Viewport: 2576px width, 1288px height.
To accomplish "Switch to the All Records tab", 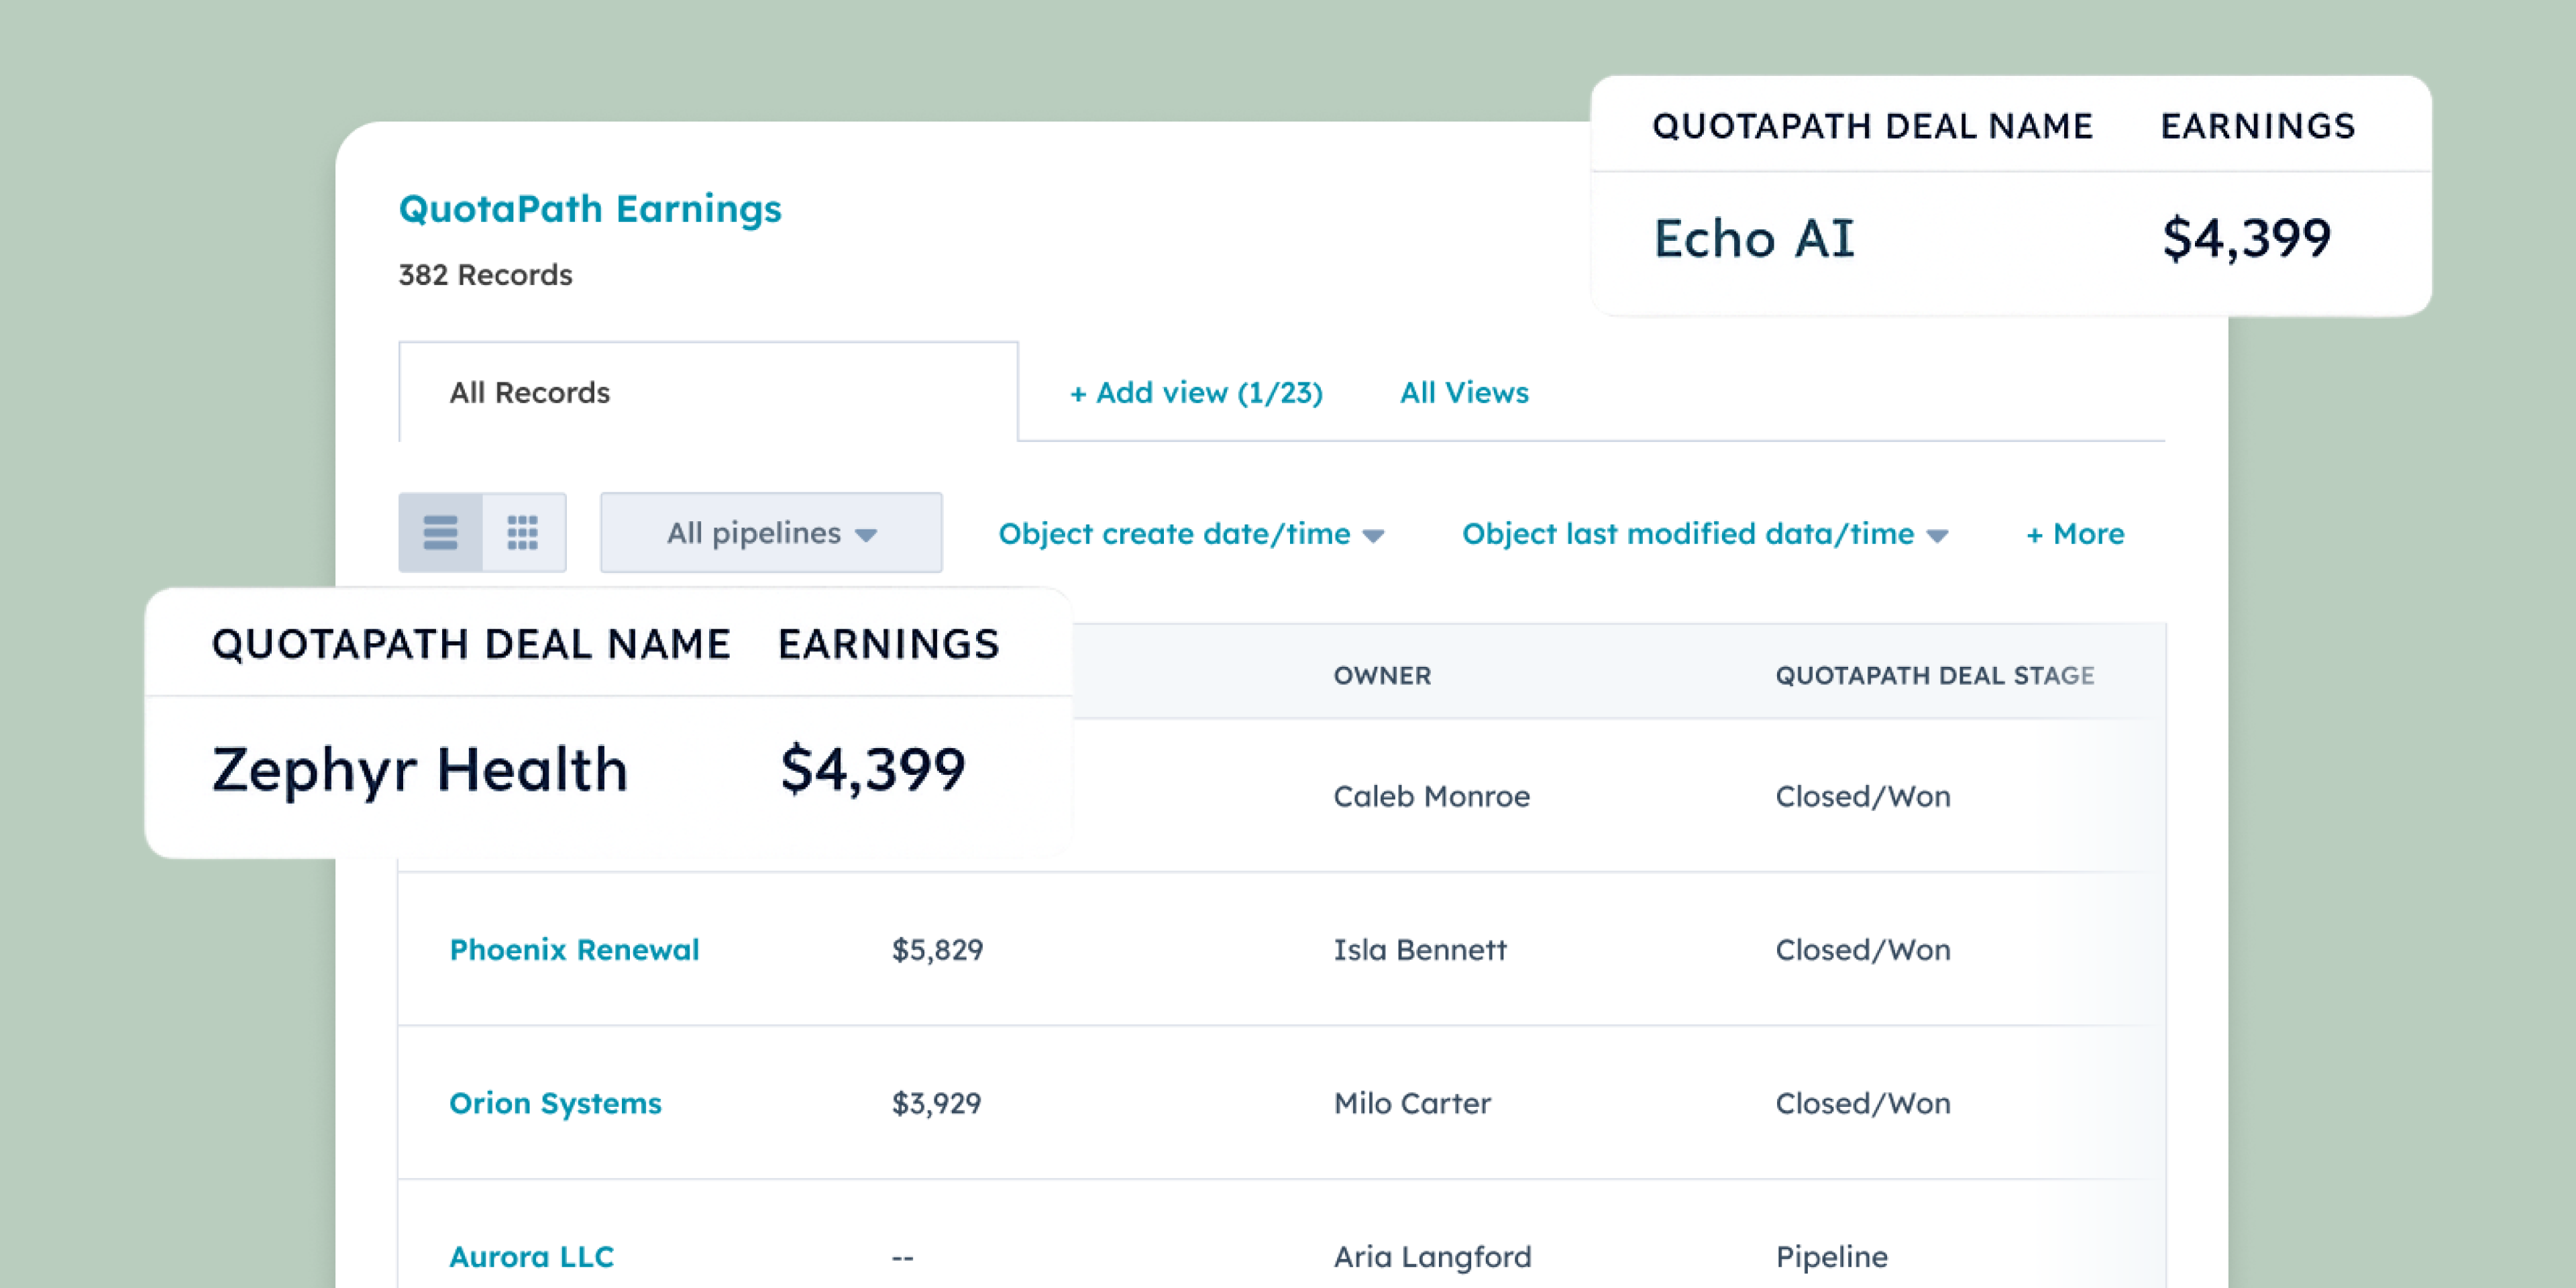I will coord(530,392).
